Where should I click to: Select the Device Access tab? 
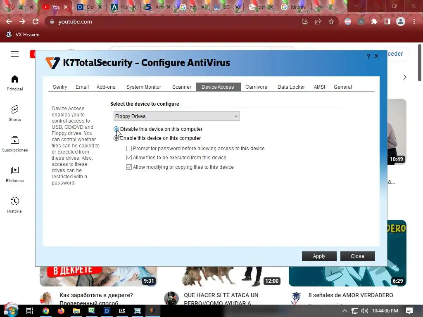coord(218,87)
